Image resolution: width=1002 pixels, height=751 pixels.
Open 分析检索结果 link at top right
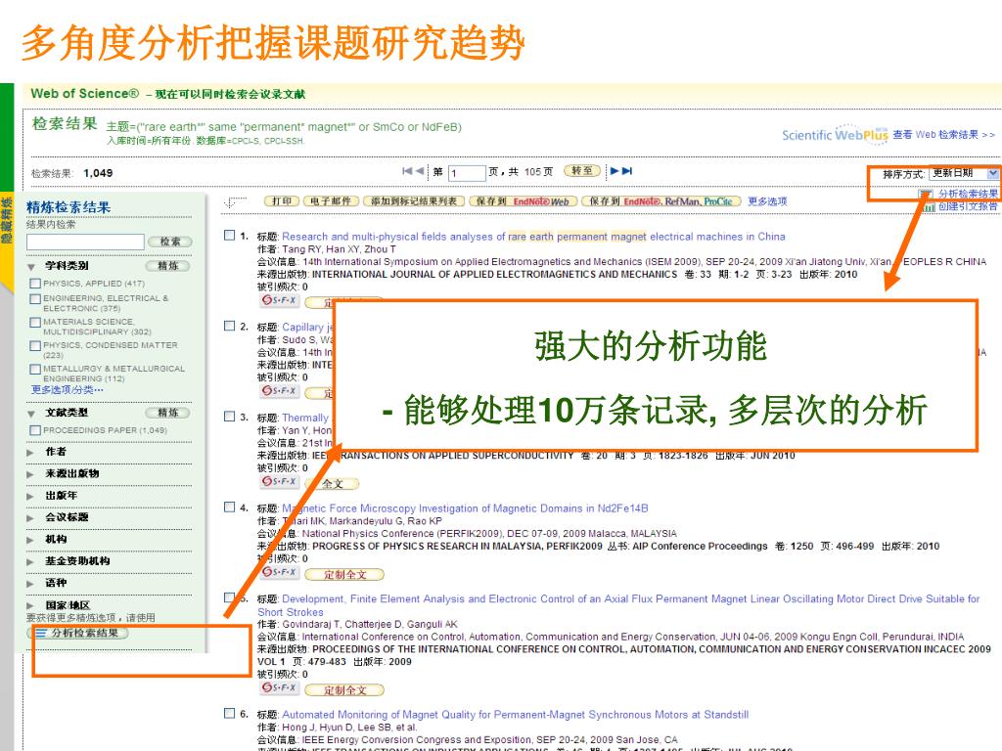968,194
